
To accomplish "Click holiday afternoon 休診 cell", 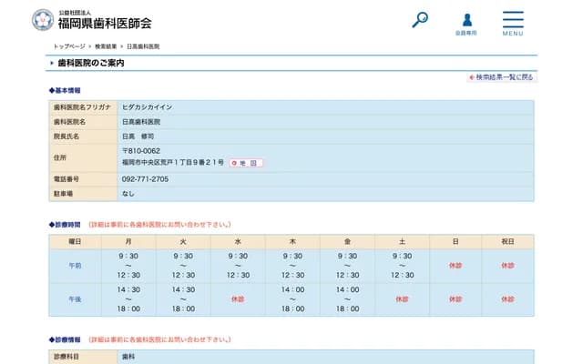I will click(508, 299).
